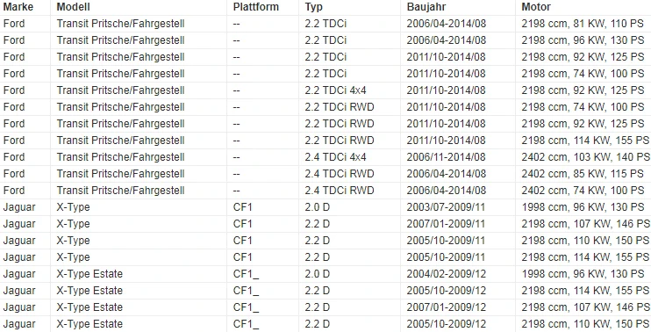Click the 2402 ccm, 85 KW, 115 PS cell
Viewport: 651px width, 332px height.
click(583, 174)
